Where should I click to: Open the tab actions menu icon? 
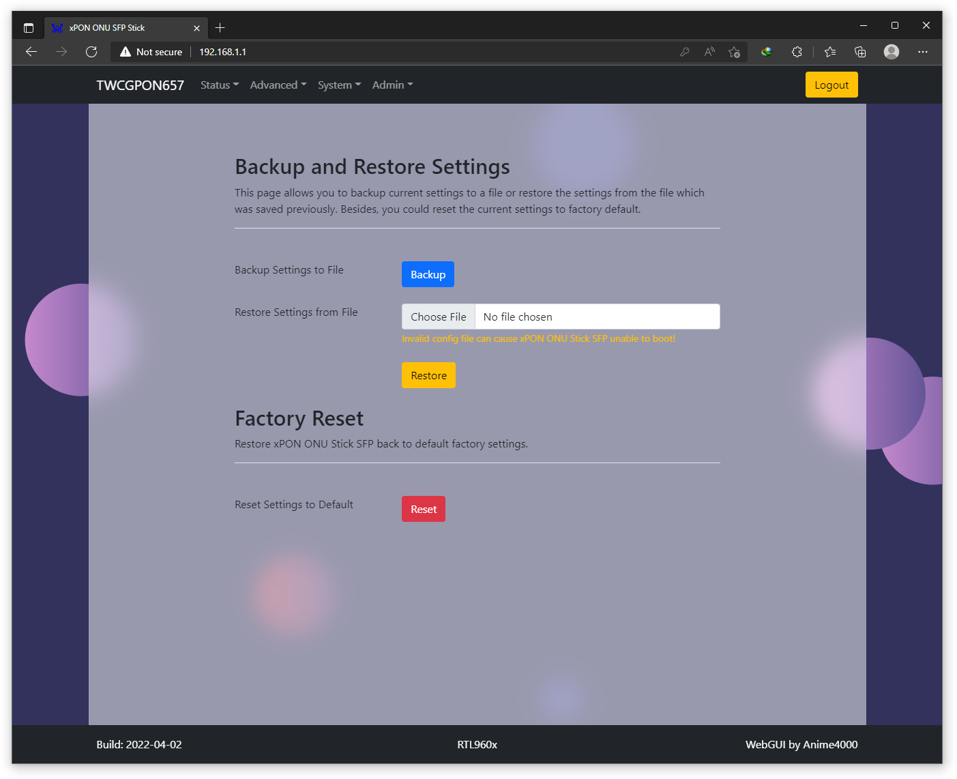click(29, 28)
